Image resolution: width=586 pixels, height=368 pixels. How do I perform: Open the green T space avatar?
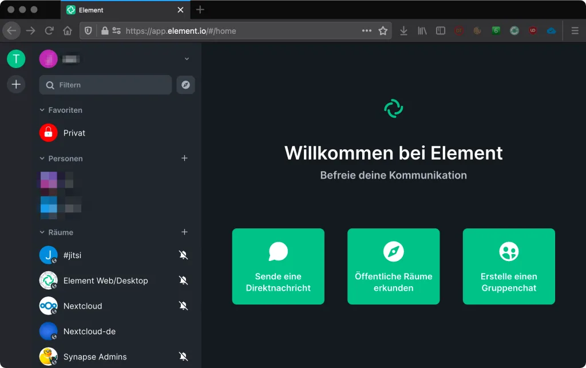(16, 59)
